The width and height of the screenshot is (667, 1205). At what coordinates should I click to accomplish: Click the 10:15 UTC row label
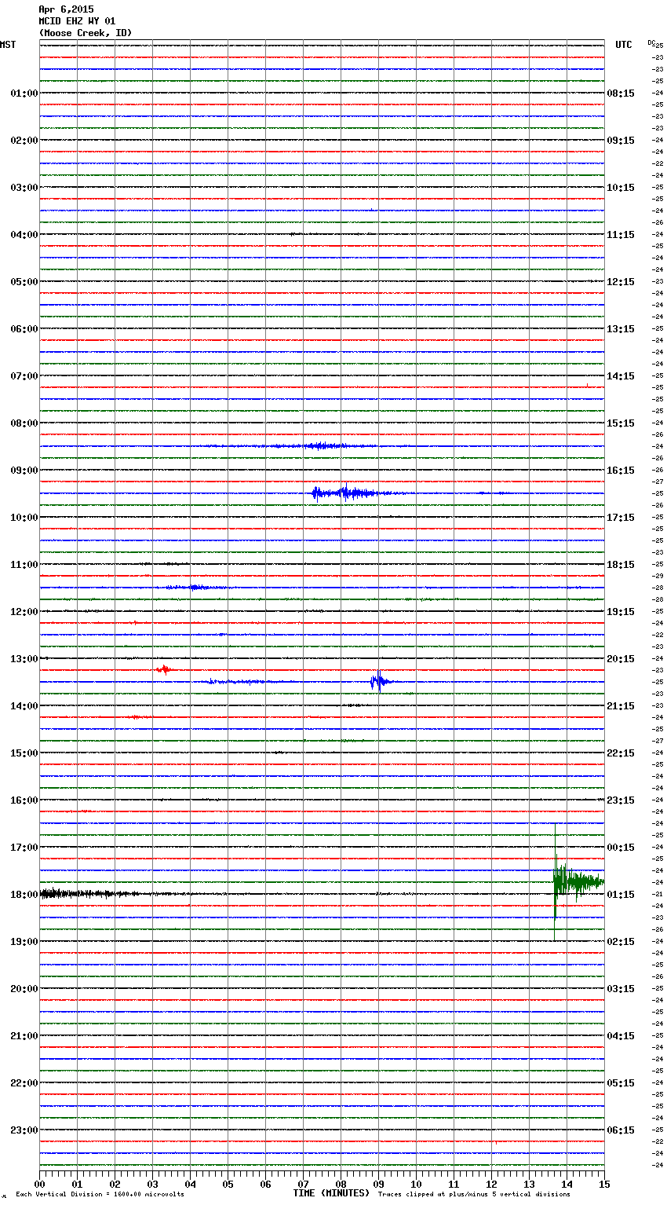click(621, 188)
